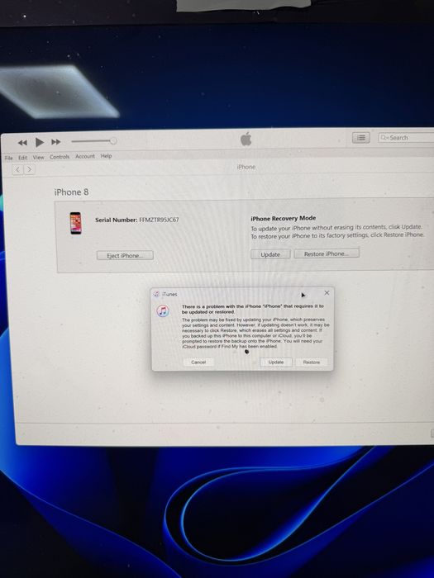Open the View menu
Screen dimensions: 434x578
pos(38,158)
